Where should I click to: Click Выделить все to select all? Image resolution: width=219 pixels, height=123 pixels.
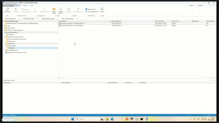coord(90,9)
